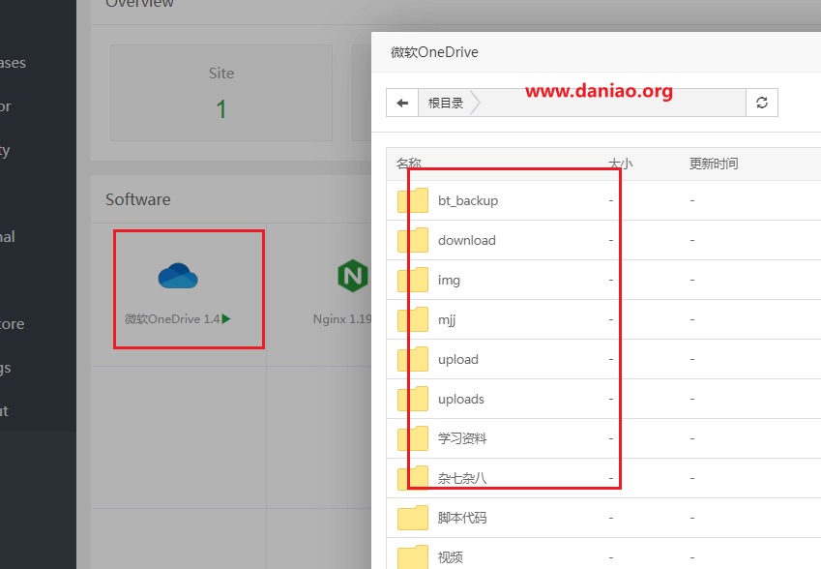Click the green play triangle beside OneDrive 1.4
Image resolution: width=821 pixels, height=569 pixels.
click(226, 318)
